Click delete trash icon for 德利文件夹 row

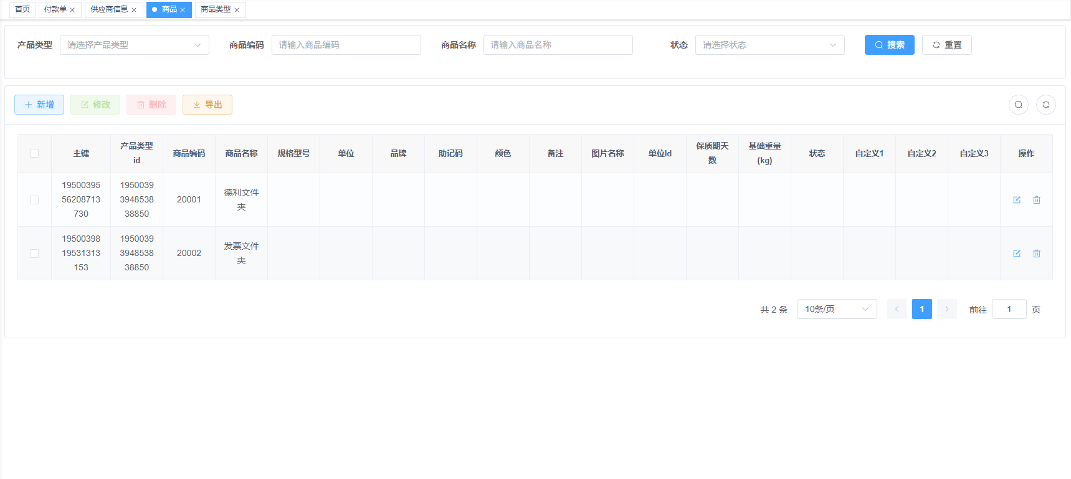pos(1036,200)
